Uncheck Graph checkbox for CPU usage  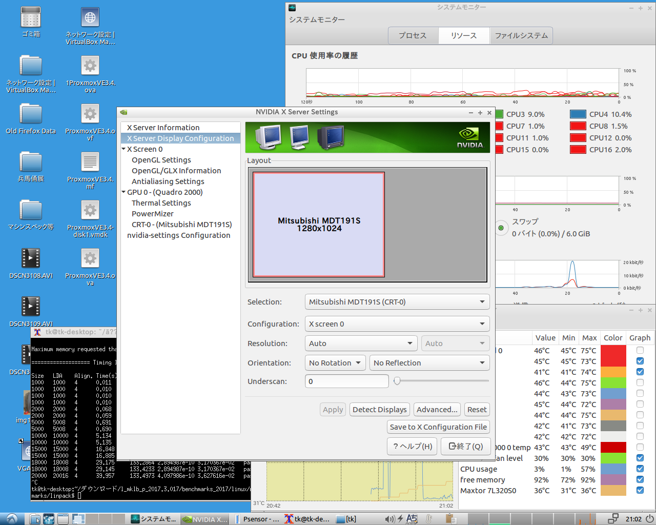tap(640, 469)
